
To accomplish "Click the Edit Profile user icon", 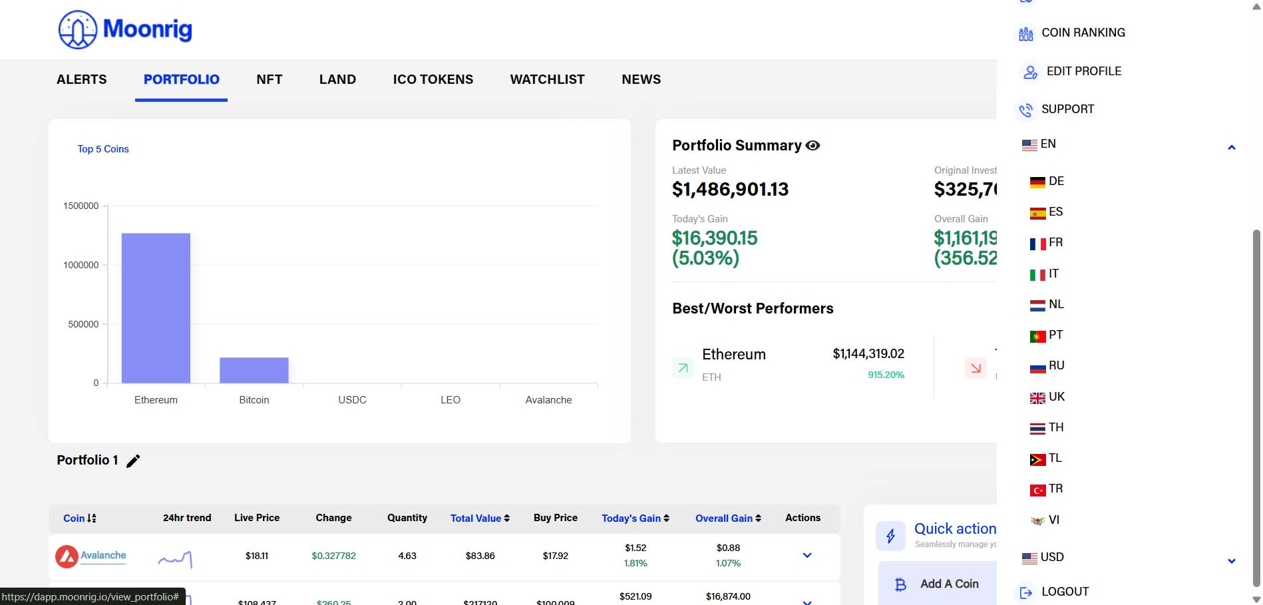I will [1030, 72].
